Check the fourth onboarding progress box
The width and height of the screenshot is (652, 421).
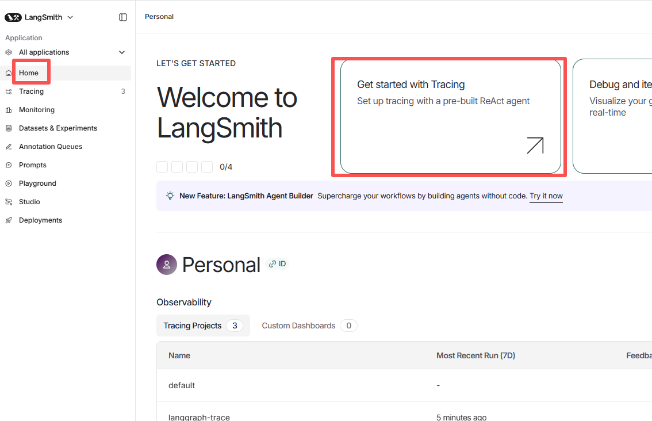pyautogui.click(x=207, y=167)
